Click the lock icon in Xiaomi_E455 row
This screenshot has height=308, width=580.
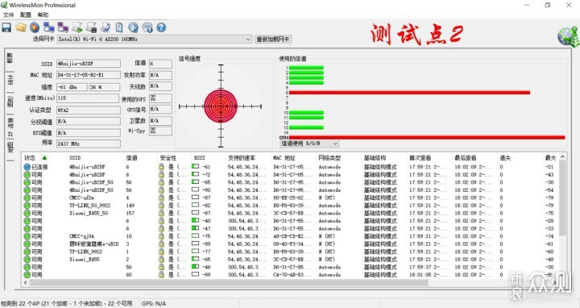[161, 260]
